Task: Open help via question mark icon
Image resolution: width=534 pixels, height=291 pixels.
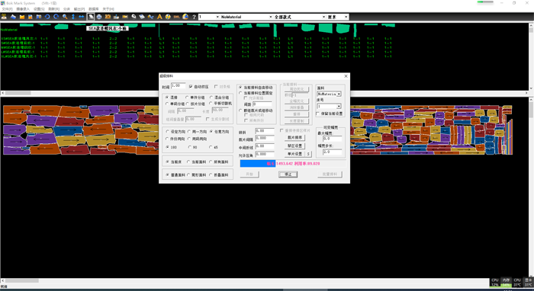Action: [x=194, y=17]
